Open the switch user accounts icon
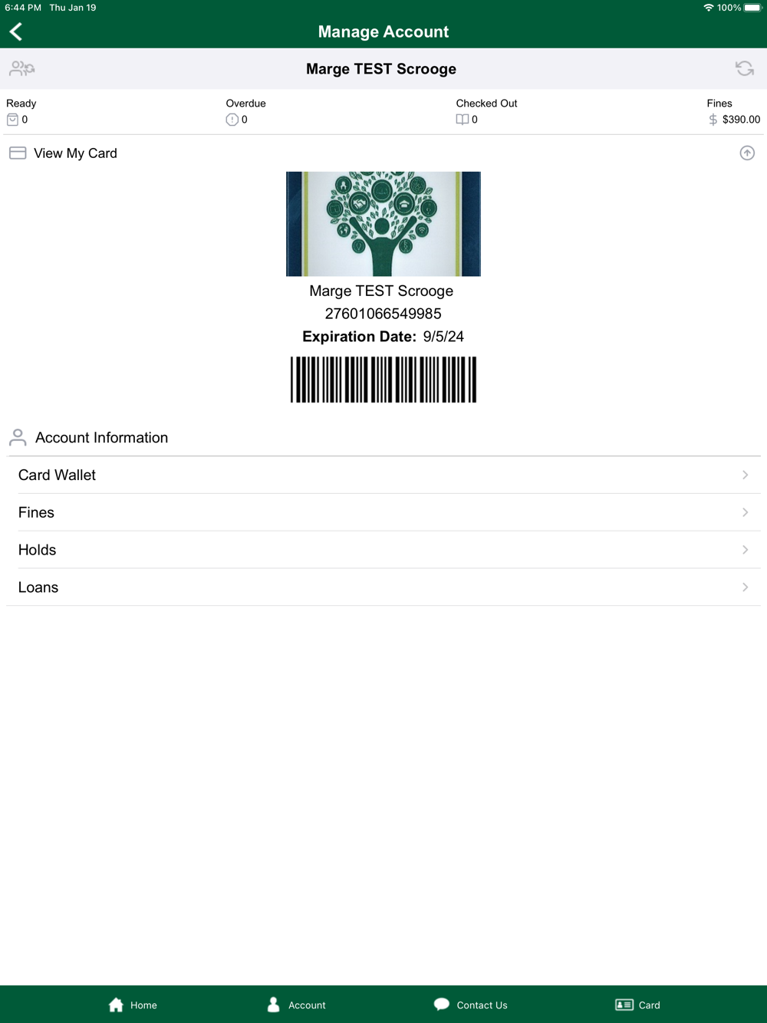The image size is (767, 1023). tap(22, 69)
